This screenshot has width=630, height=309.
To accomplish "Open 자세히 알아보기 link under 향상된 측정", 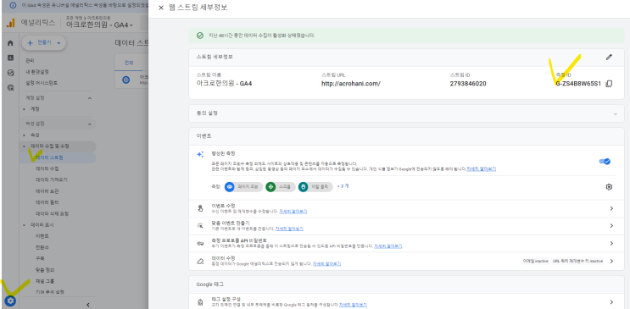I will coord(481,169).
